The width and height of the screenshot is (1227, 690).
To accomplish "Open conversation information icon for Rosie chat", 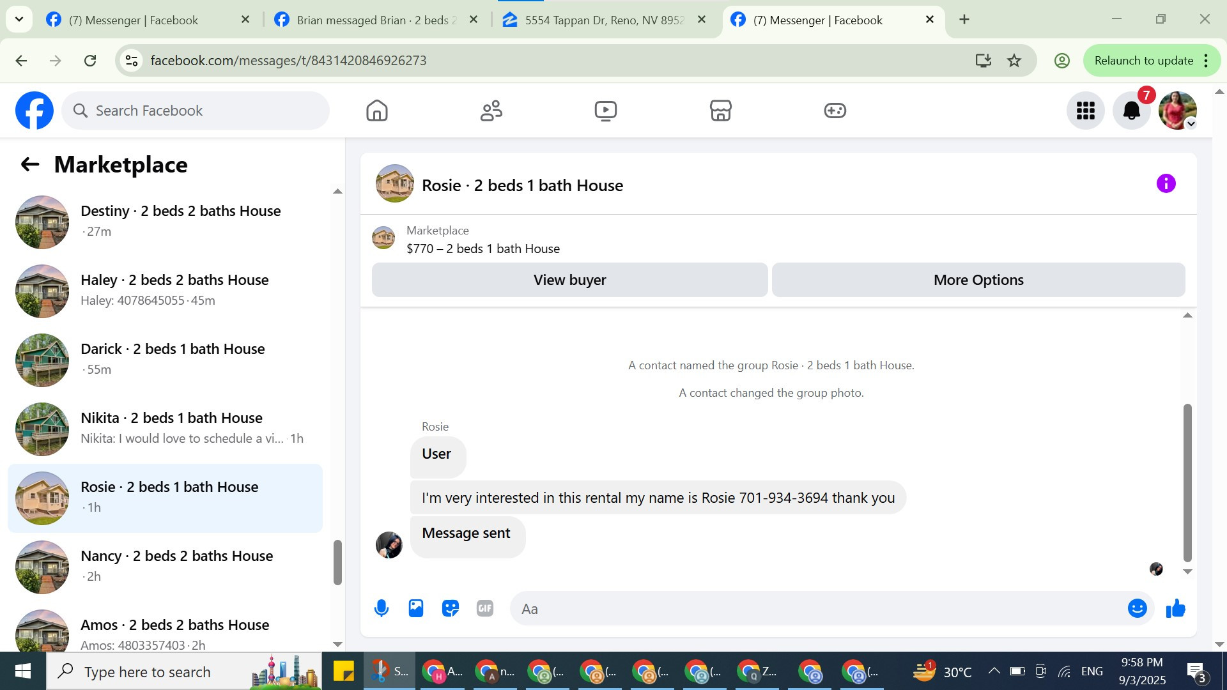I will 1166,184.
